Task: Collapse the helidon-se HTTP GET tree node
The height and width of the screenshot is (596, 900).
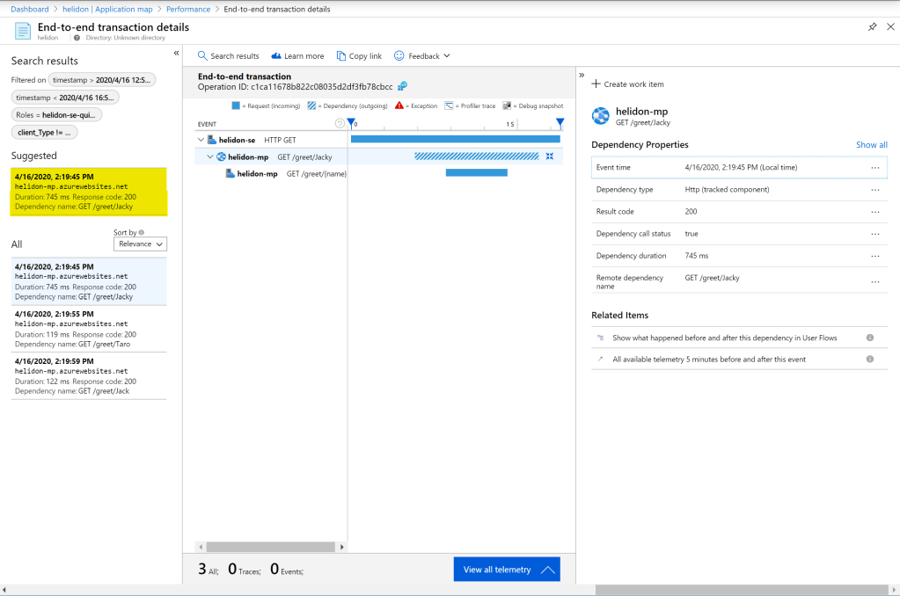Action: pos(201,140)
